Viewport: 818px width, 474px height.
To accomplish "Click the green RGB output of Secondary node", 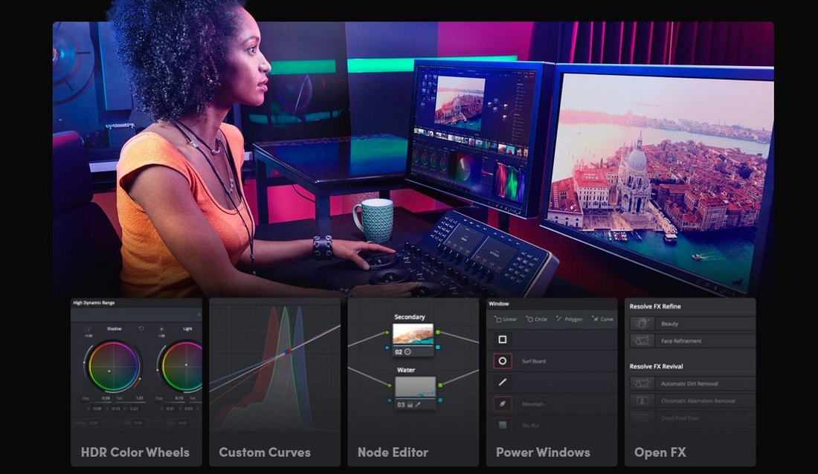I will pyautogui.click(x=438, y=332).
